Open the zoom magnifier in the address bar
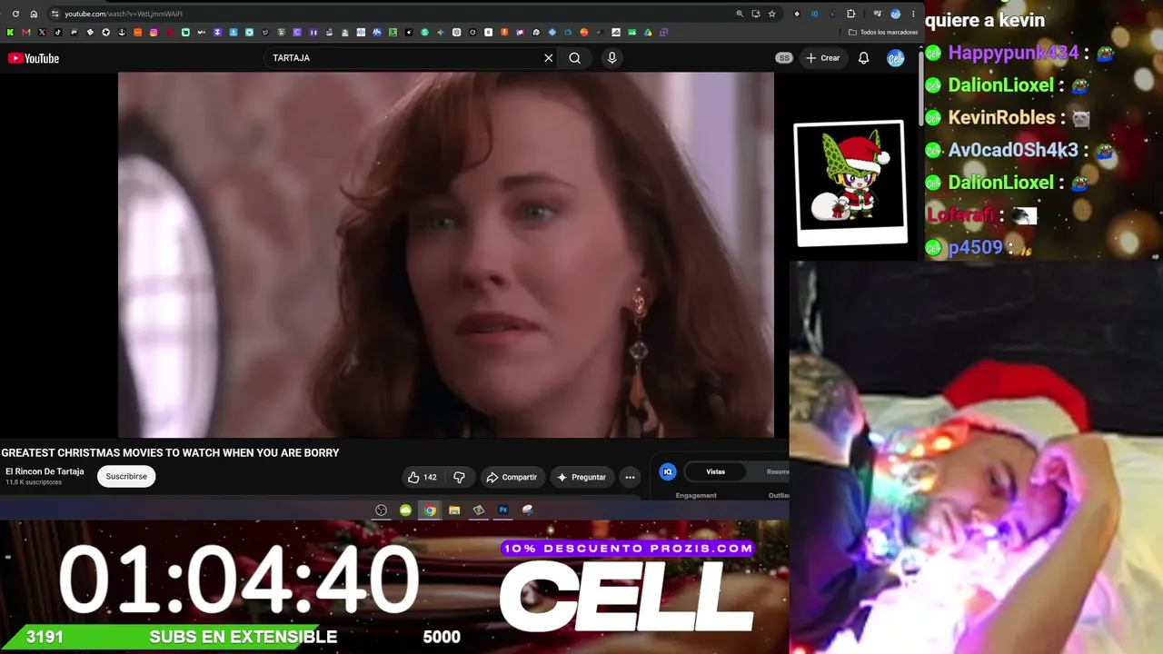This screenshot has width=1163, height=654. pyautogui.click(x=740, y=14)
